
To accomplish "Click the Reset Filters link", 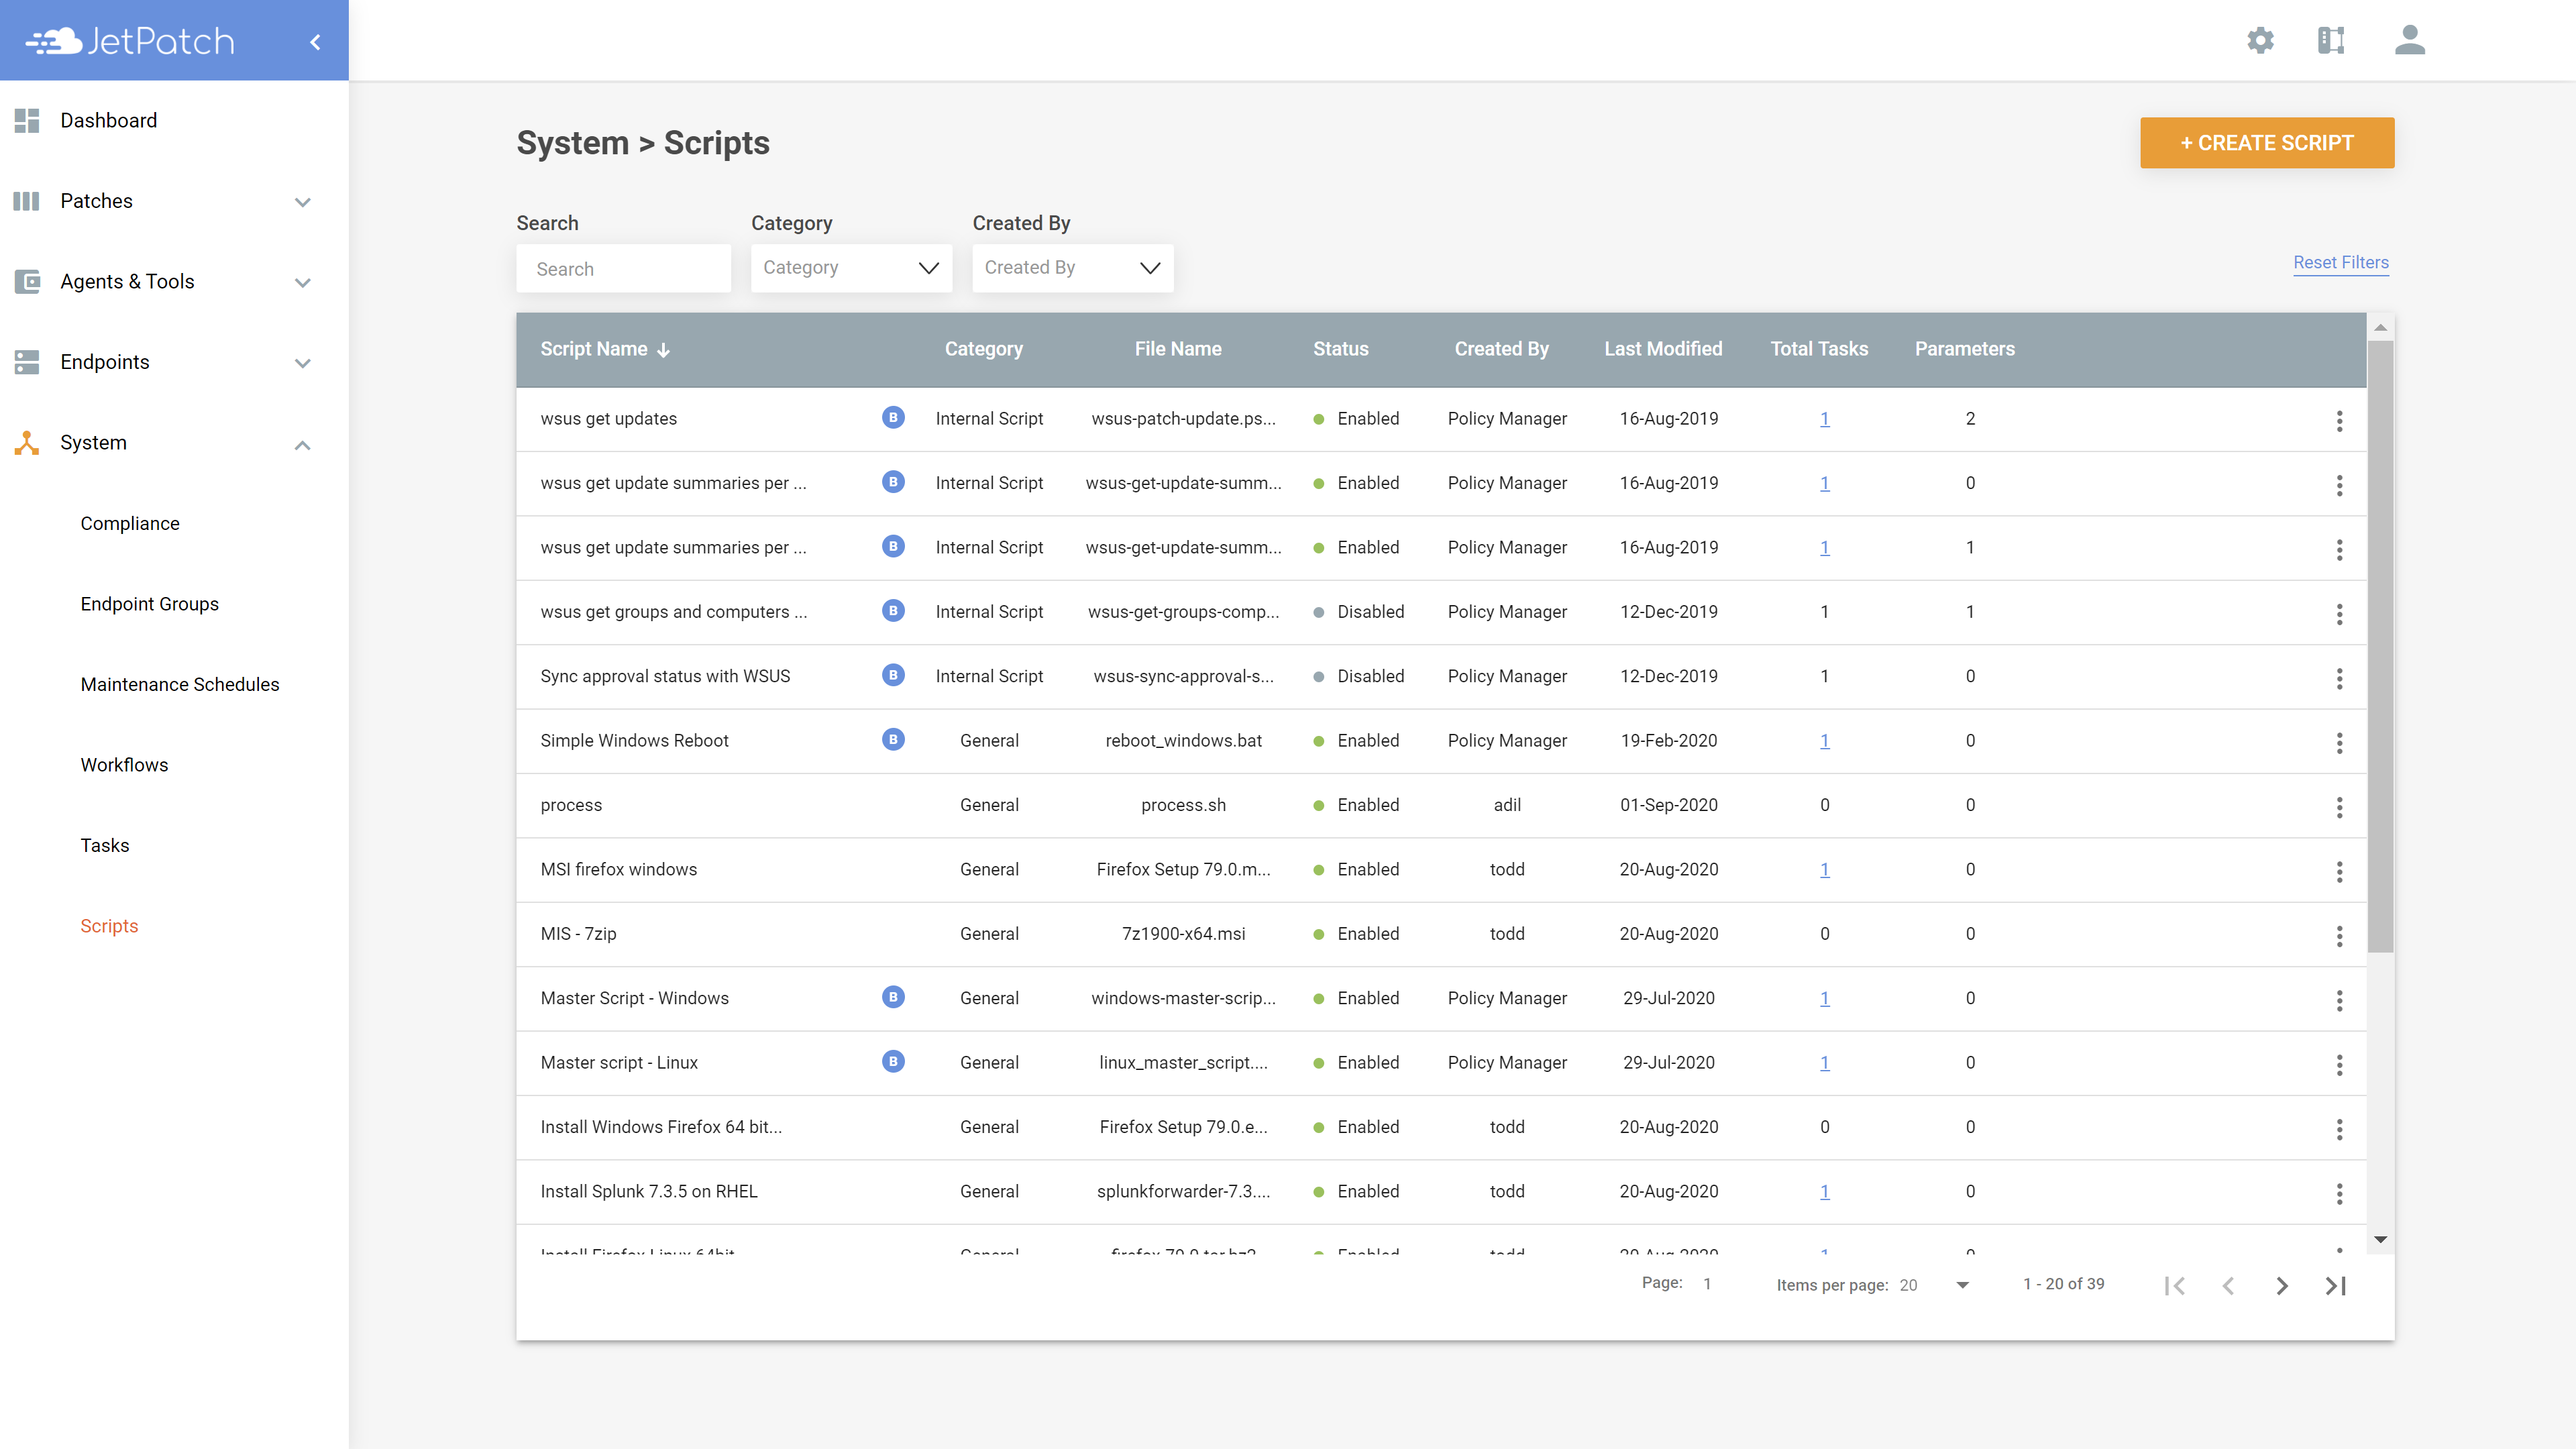I will pos(2341,262).
